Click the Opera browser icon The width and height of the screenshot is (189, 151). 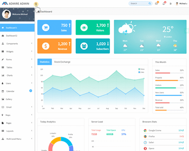[145, 148]
